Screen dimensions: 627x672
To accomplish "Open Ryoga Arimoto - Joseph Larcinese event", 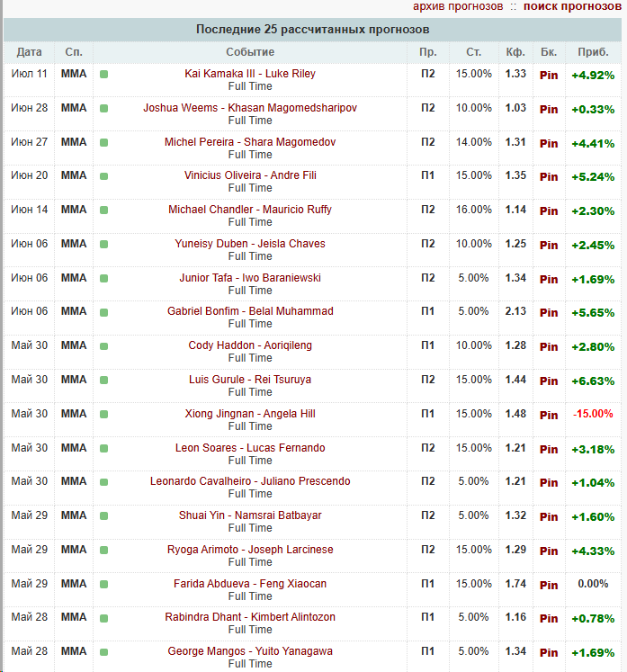I will point(250,550).
